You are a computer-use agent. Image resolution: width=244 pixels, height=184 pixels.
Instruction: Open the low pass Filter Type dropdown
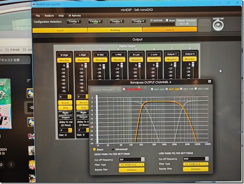196,164
